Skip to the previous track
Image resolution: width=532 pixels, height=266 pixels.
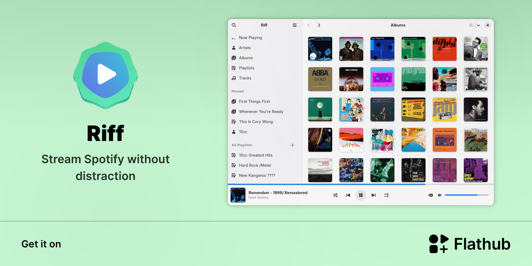348,195
